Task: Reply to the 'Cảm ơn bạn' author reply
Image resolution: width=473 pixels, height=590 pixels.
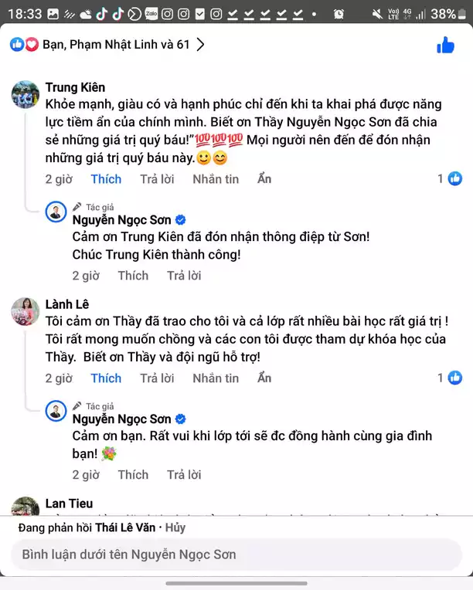Action: point(184,475)
